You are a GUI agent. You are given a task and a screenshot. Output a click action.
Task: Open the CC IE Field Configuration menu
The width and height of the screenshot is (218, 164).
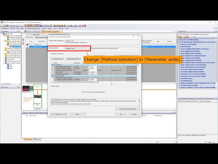[33, 28]
